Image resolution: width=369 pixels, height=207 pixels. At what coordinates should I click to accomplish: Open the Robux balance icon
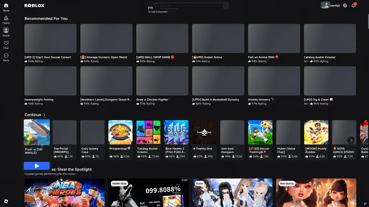pos(345,5)
